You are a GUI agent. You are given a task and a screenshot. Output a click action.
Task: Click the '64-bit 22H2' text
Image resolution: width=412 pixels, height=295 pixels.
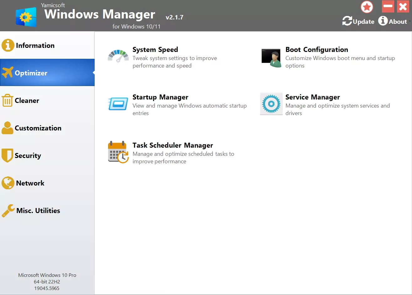(47, 282)
